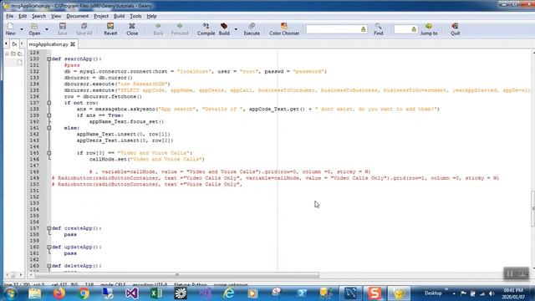Click the Save toolbar icon
This screenshot has height=301, width=535.
tap(63, 29)
